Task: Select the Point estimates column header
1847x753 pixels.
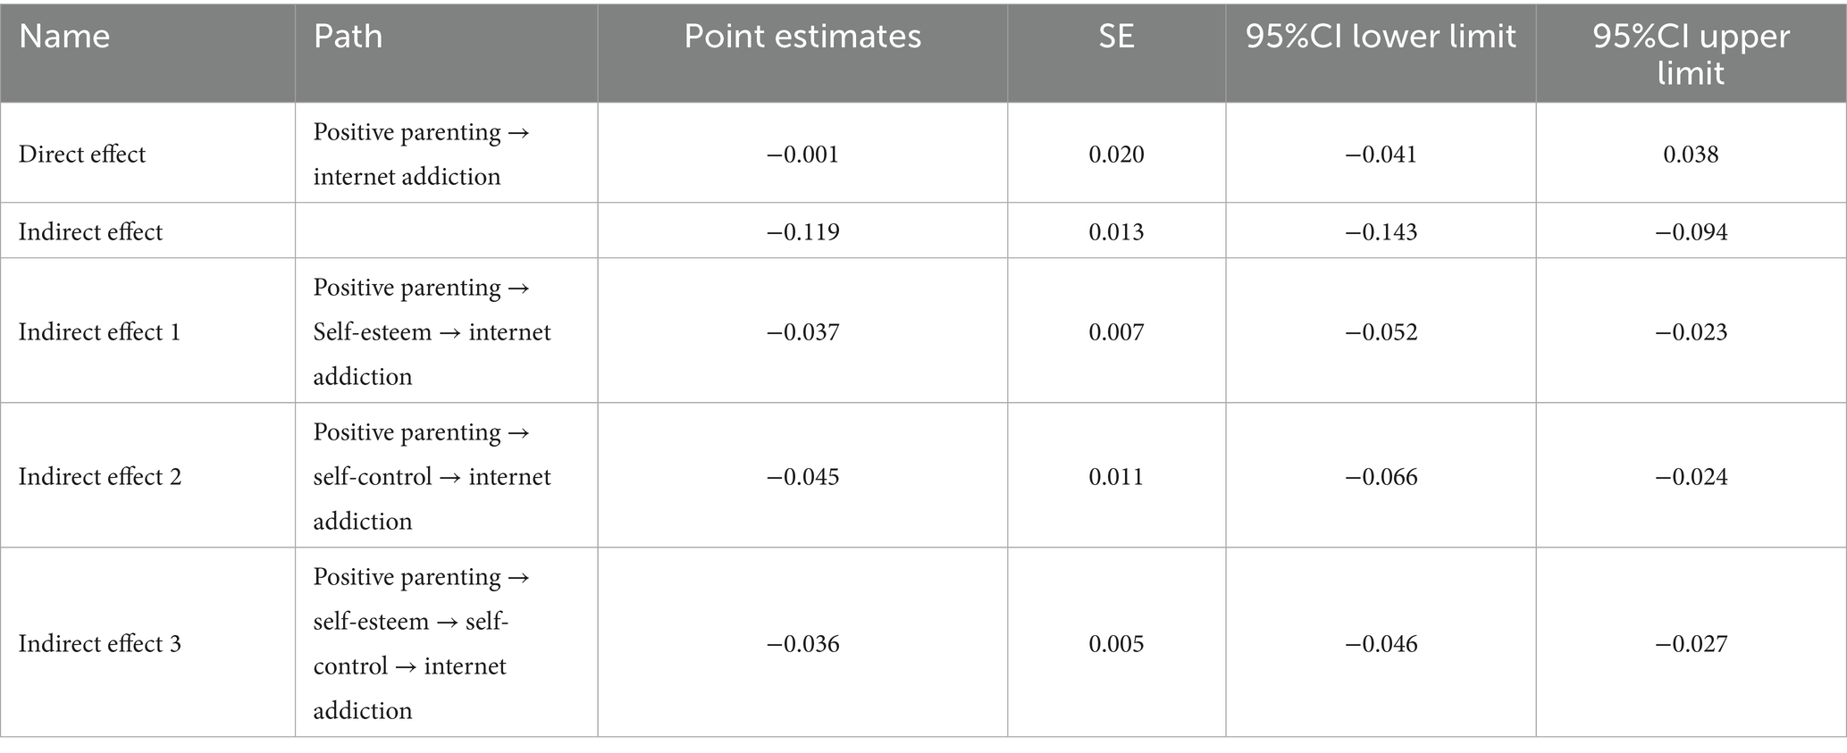Action: 802,37
